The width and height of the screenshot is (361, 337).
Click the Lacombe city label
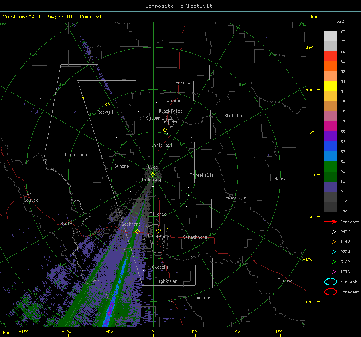point(173,101)
